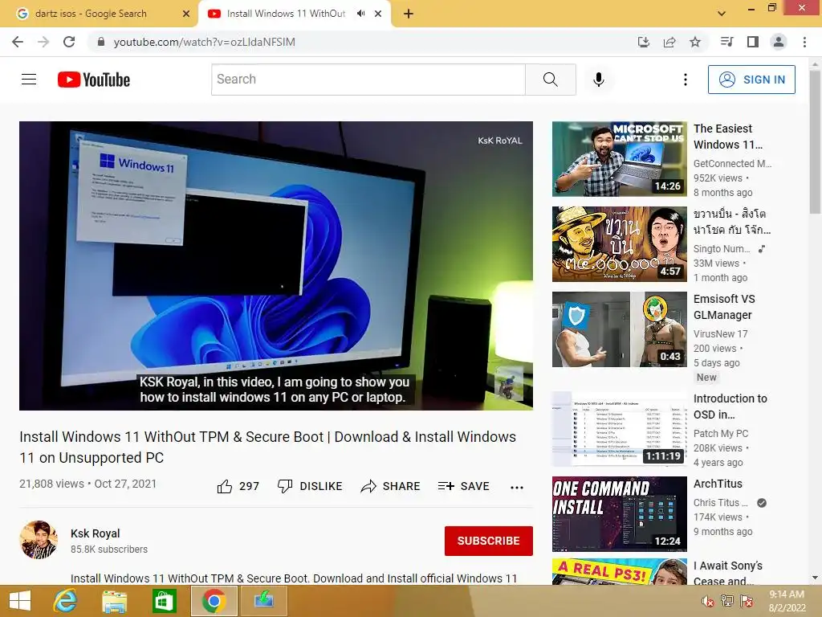Click the Action Center flag tray icon
This screenshot has height=617, width=822.
[747, 601]
